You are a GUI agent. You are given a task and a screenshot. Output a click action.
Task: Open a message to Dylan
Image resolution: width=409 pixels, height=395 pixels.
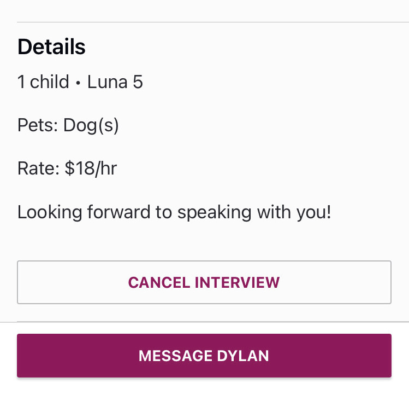tap(204, 355)
